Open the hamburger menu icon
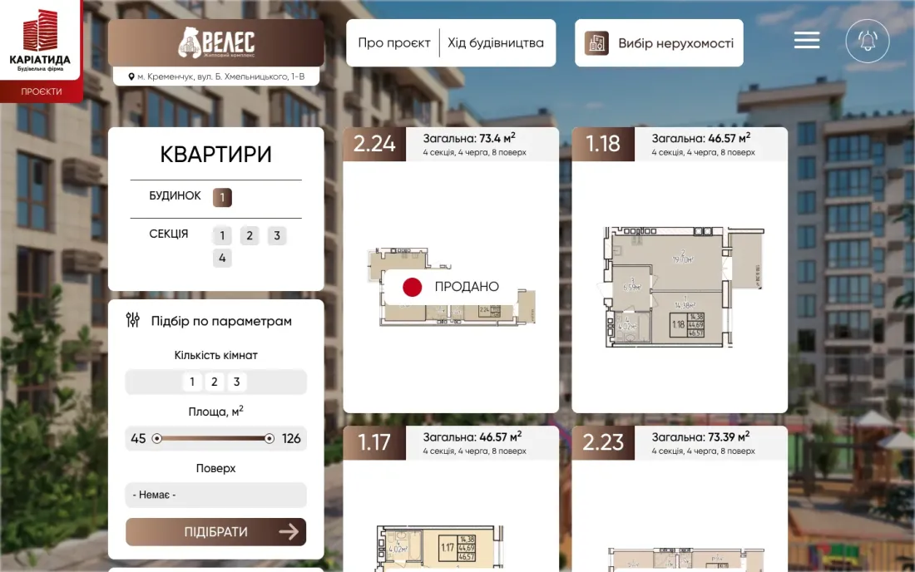 point(807,40)
